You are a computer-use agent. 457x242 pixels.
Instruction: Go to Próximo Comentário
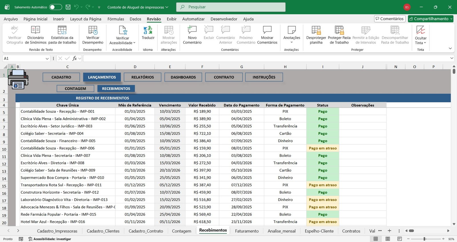(246, 35)
